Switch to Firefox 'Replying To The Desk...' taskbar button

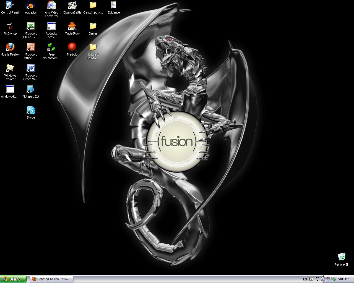[x=51, y=279]
